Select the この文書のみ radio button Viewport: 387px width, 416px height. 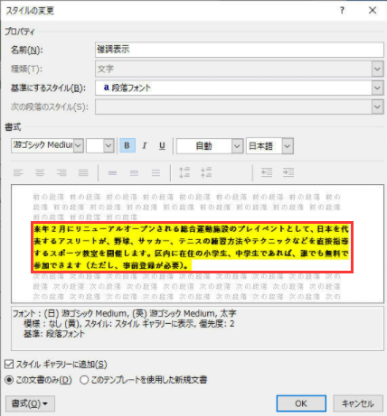point(9,380)
